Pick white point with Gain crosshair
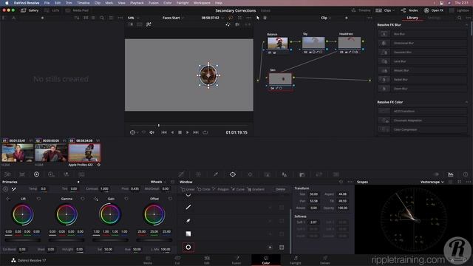This screenshot has height=266, width=473. [95, 199]
